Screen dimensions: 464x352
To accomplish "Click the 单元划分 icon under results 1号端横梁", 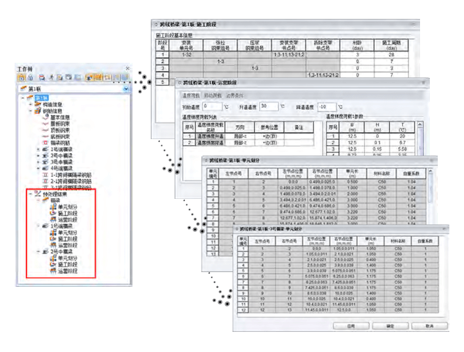I will pyautogui.click(x=53, y=232).
